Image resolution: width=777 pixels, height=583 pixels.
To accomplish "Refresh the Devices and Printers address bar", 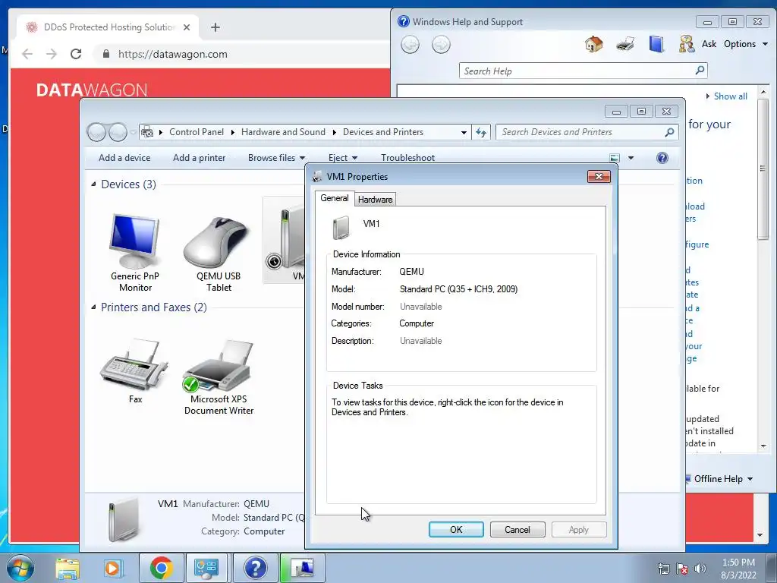I will click(x=480, y=132).
